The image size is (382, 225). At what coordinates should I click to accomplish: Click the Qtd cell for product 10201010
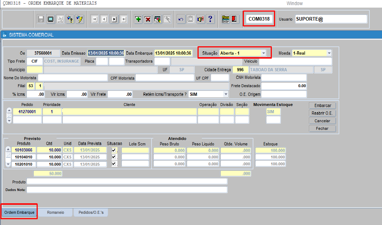point(49,164)
